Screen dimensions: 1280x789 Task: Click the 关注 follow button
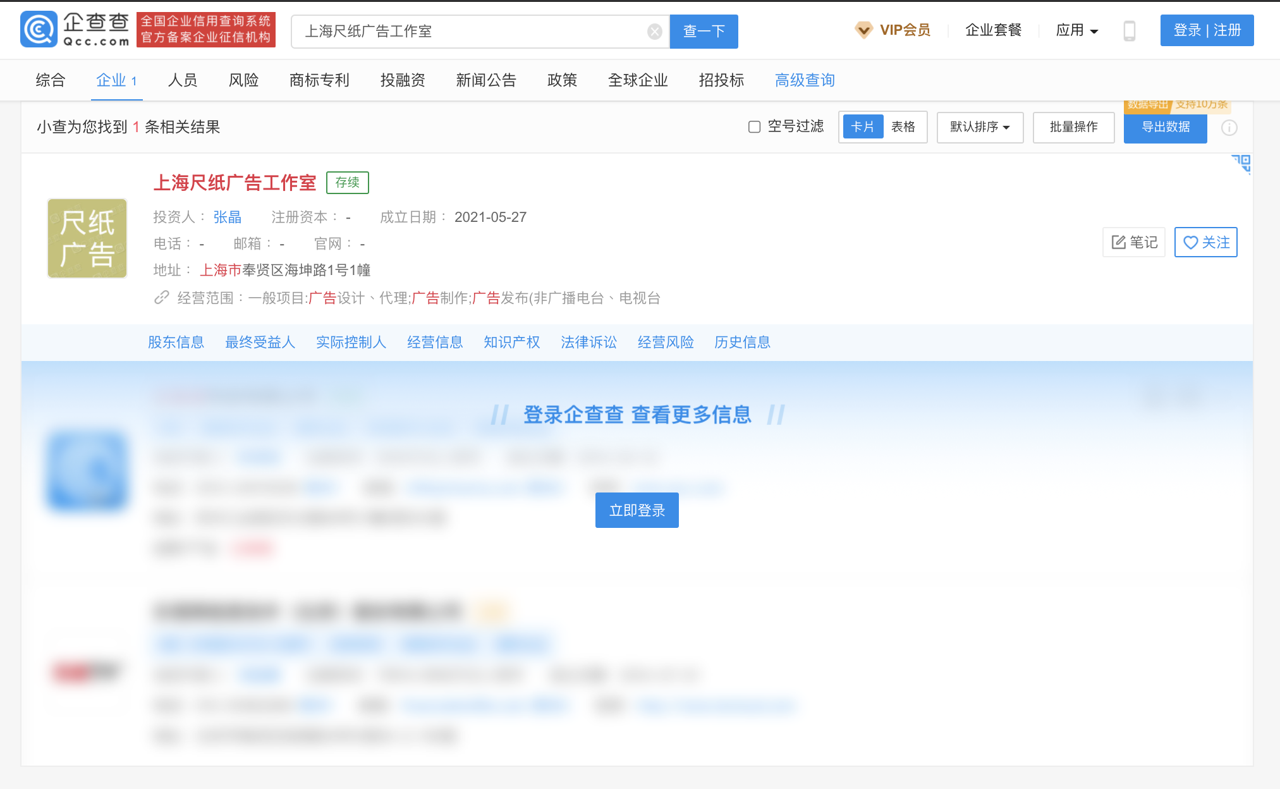1205,242
